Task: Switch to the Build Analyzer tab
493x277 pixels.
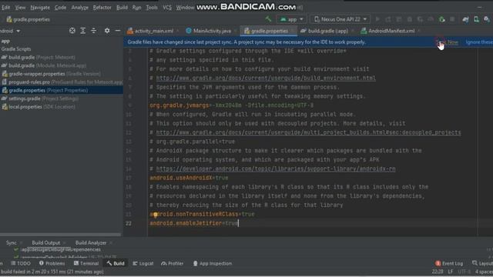Action: click(x=91, y=243)
